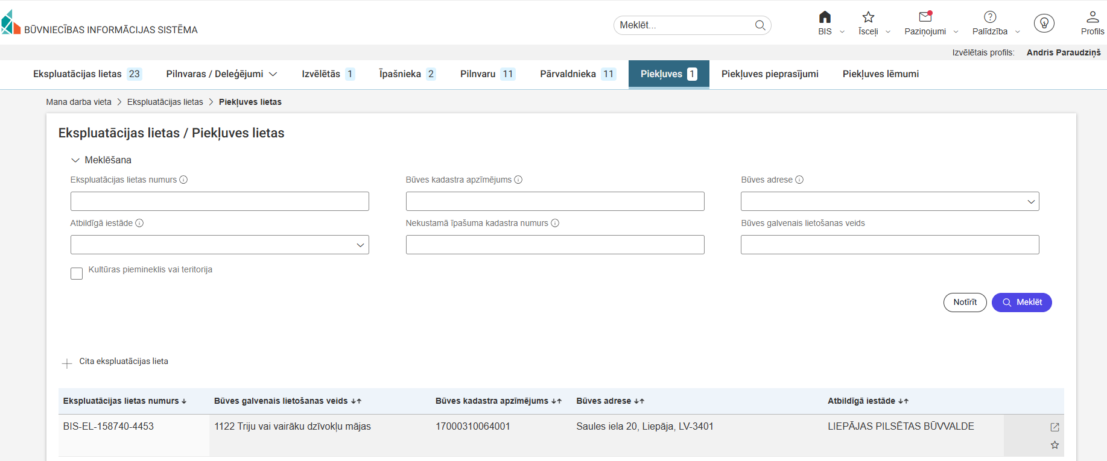Click the Palīdzība question mark icon
The image size is (1107, 461).
[x=990, y=17]
